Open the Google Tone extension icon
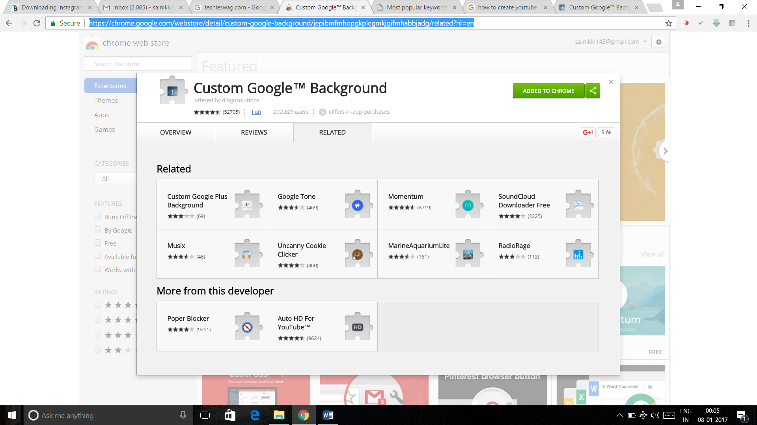The height and width of the screenshot is (425, 757). tap(358, 205)
